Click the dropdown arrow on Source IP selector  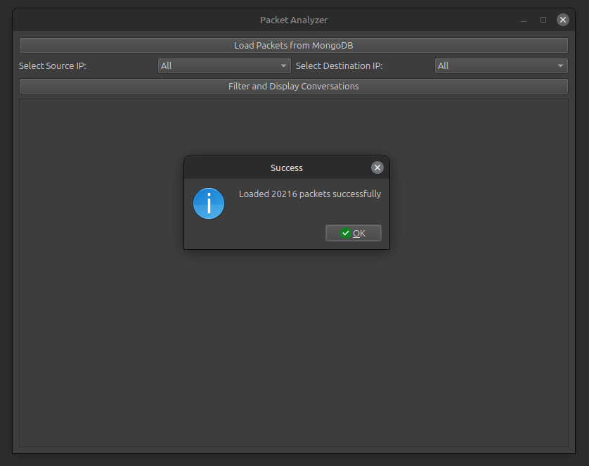284,65
